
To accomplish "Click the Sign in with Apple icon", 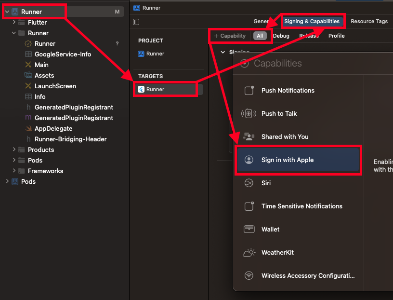I will click(249, 160).
